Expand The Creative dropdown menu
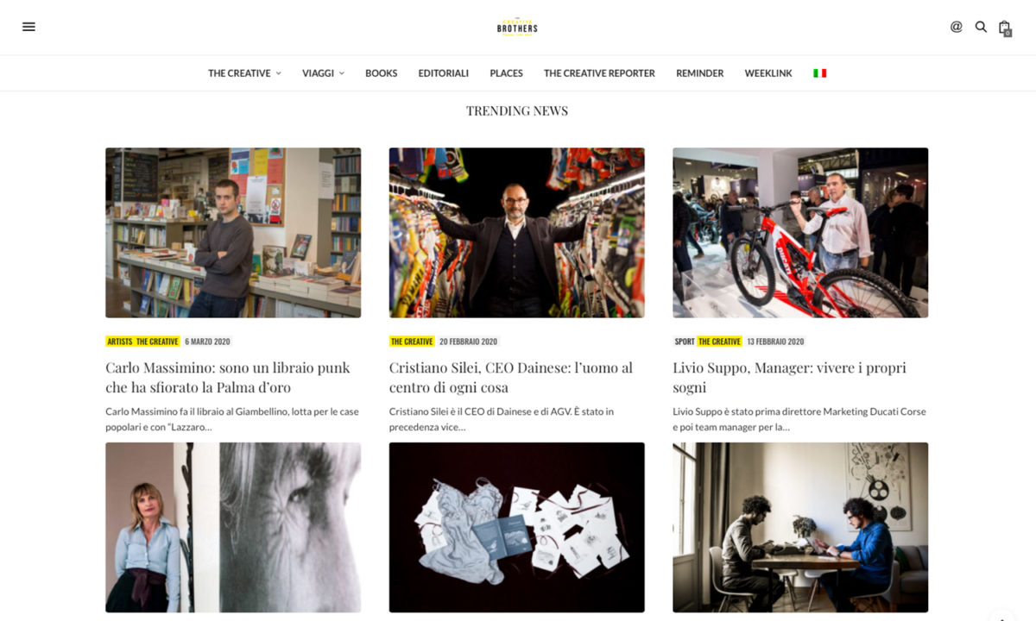 click(x=244, y=73)
